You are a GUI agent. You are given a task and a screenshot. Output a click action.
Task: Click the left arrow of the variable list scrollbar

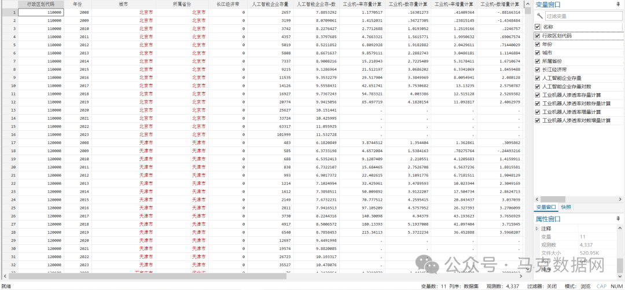(536, 199)
